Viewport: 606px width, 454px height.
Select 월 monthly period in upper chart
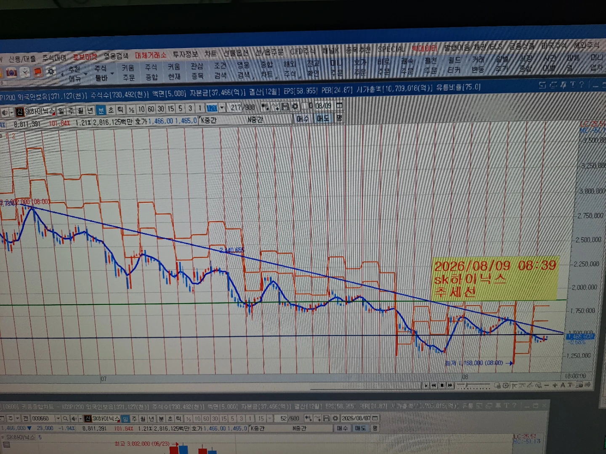click(80, 111)
